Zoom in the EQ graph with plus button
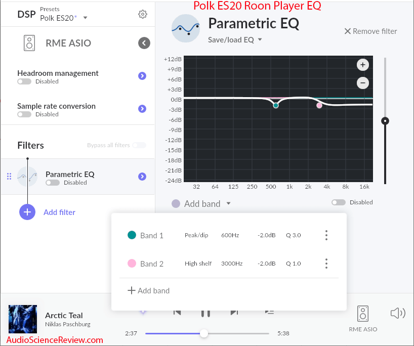 (x=363, y=65)
